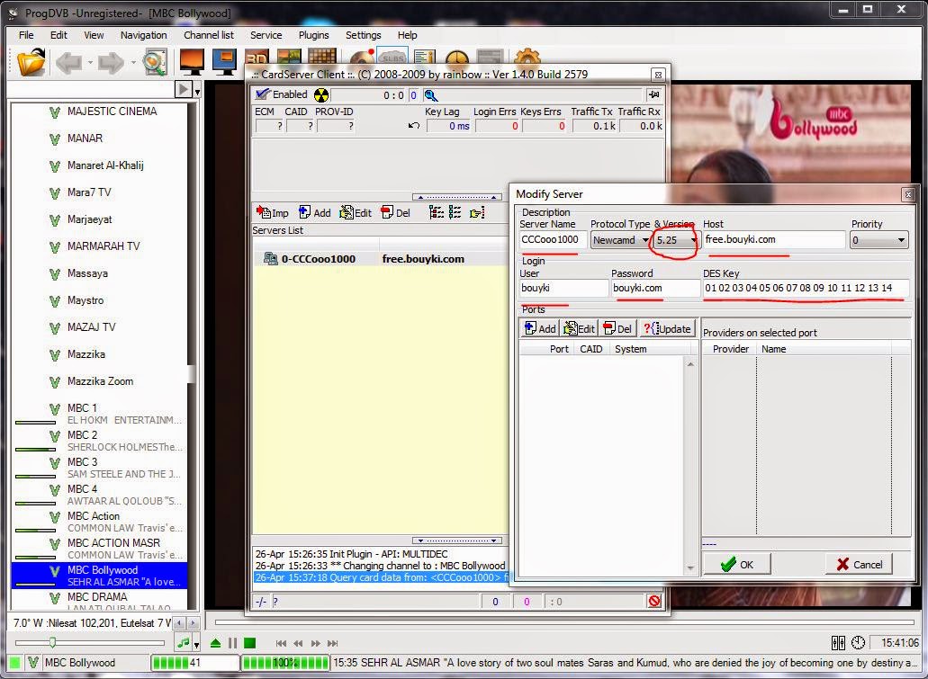The height and width of the screenshot is (679, 928).
Task: Click Imp to import servers
Action: tap(272, 212)
